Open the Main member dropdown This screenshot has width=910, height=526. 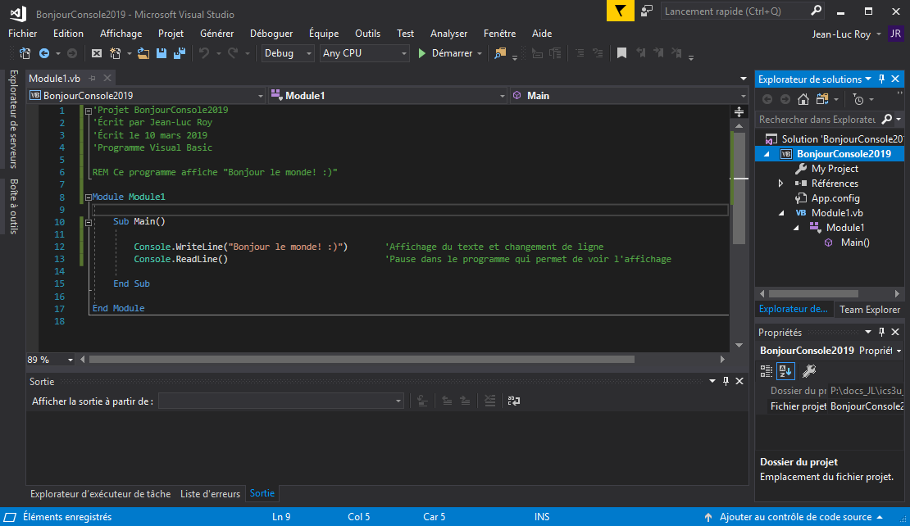[x=629, y=96]
